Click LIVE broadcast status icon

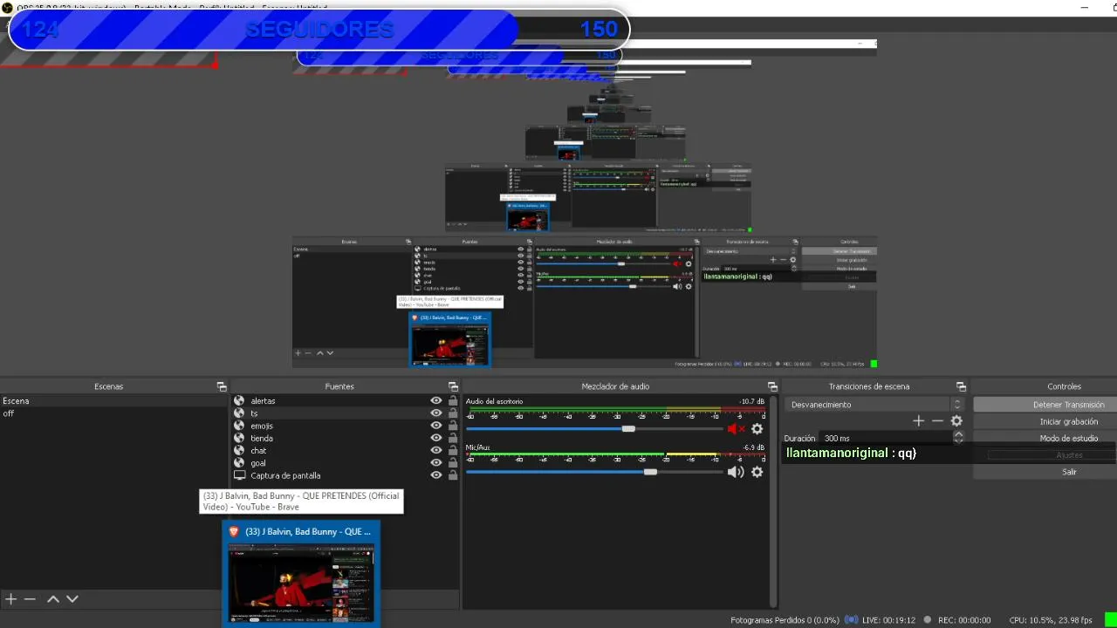851,620
